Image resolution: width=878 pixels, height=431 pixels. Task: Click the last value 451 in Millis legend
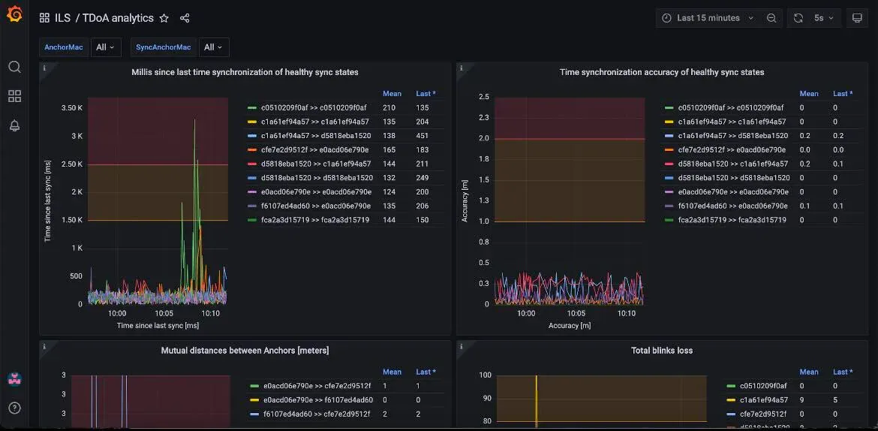pos(422,136)
